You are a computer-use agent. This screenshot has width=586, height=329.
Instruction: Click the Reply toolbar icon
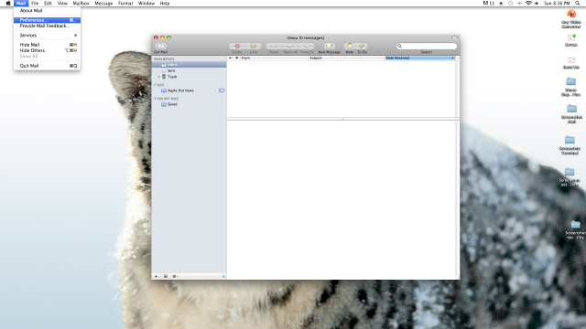click(x=274, y=46)
